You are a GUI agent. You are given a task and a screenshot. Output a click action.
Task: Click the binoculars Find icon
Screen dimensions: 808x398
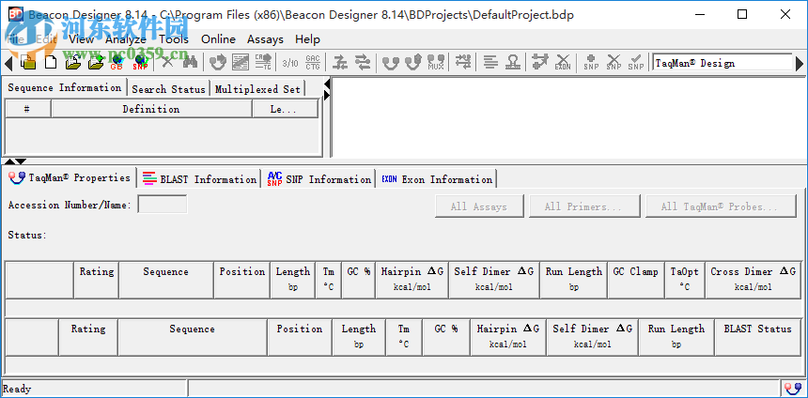point(190,63)
